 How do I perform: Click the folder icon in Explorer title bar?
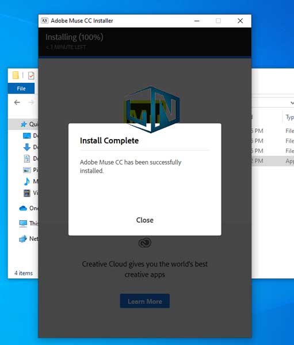pyautogui.click(x=16, y=75)
